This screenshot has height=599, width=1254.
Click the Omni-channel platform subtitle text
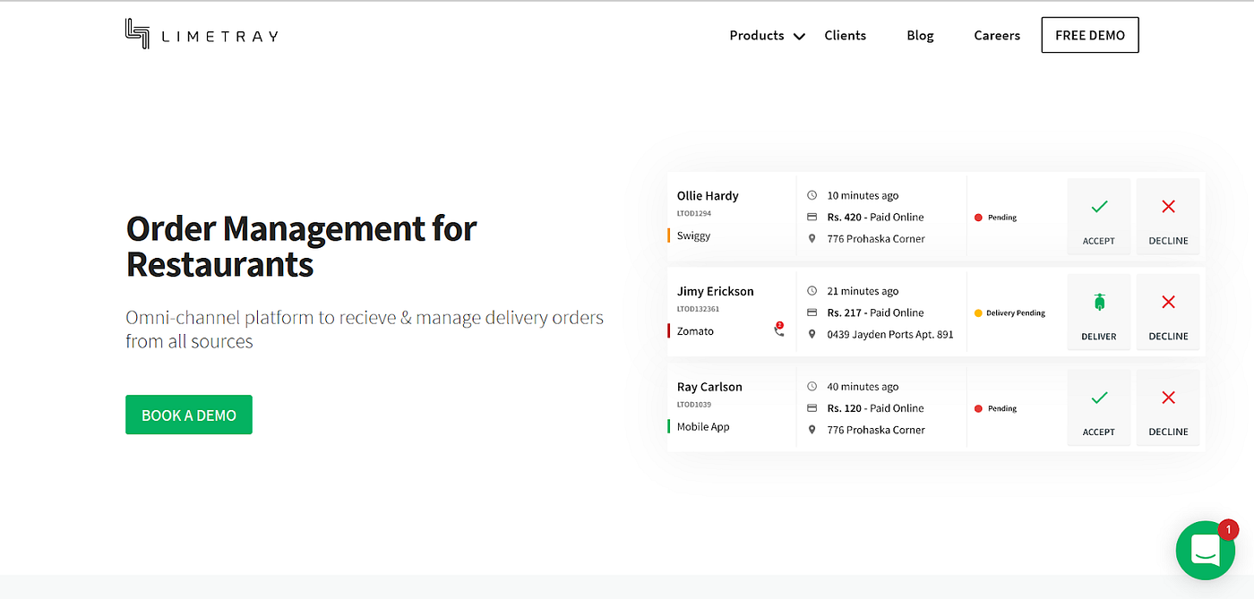[x=365, y=329]
